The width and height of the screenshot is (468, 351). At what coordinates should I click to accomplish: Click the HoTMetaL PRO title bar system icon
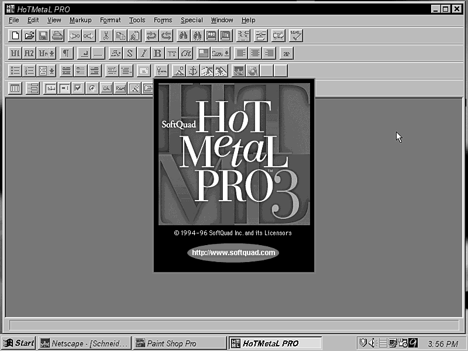(10, 9)
